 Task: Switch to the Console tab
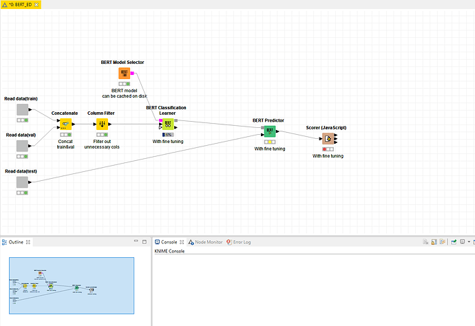[x=169, y=242]
